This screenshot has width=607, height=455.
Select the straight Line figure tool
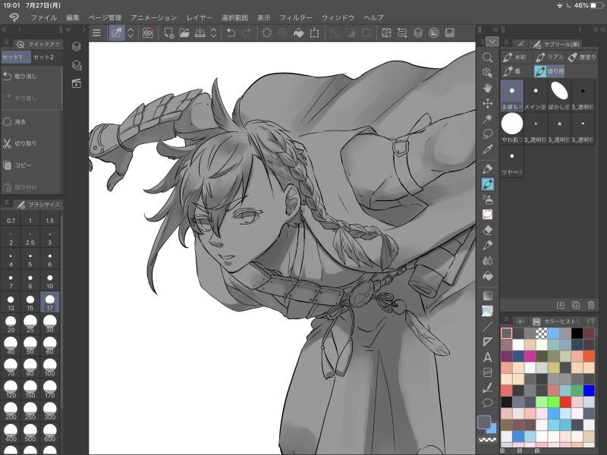click(487, 327)
